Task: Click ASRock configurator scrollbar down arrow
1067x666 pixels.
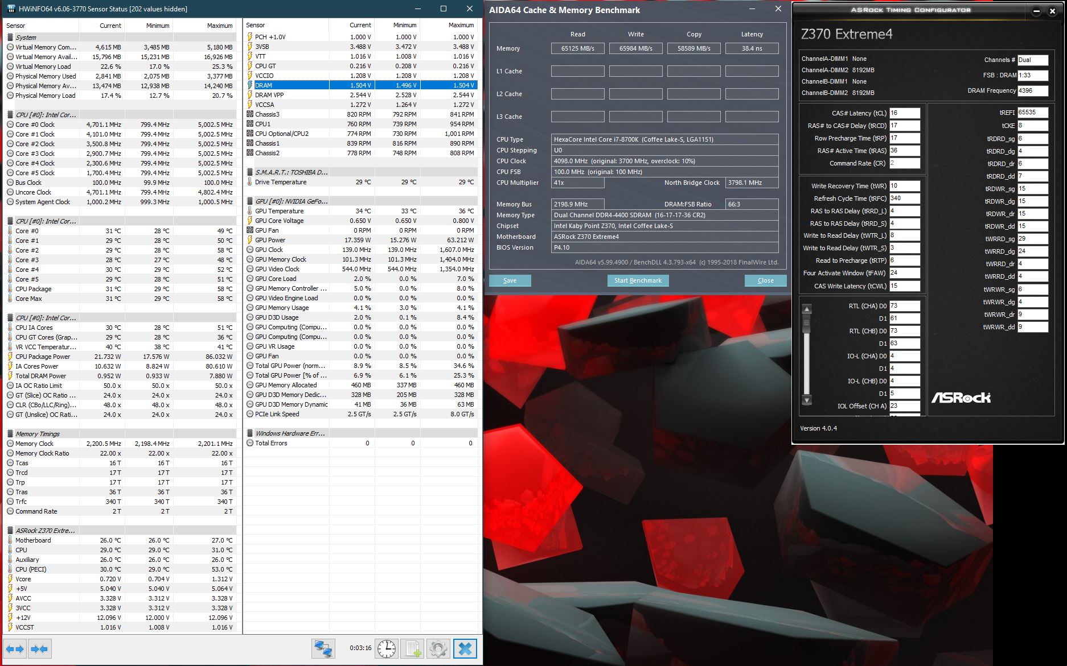Action: [806, 400]
